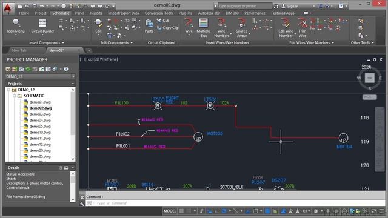The image size is (388, 218).
Task: Click the Project Manager help icon
Action: tap(66, 69)
